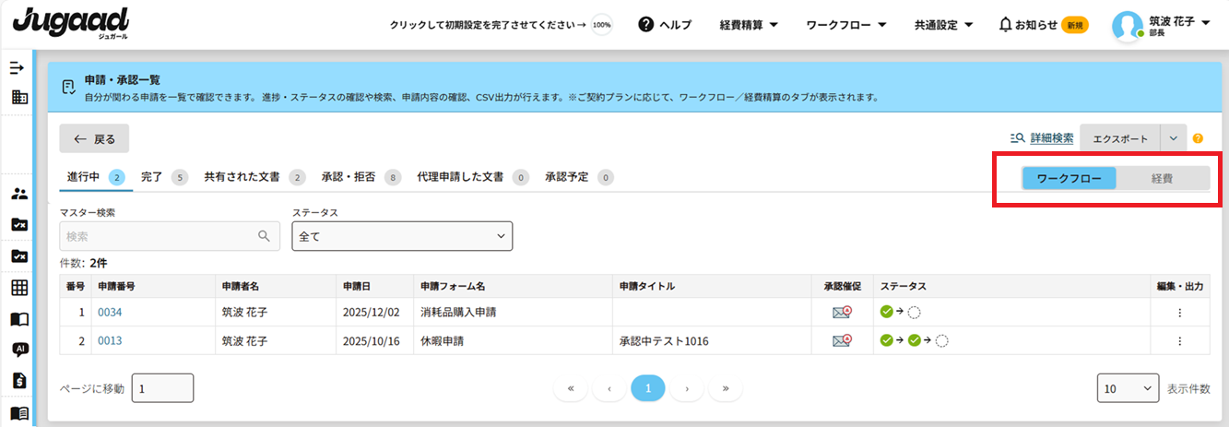Expand the left sidebar menu
The width and height of the screenshot is (1229, 427).
click(17, 68)
